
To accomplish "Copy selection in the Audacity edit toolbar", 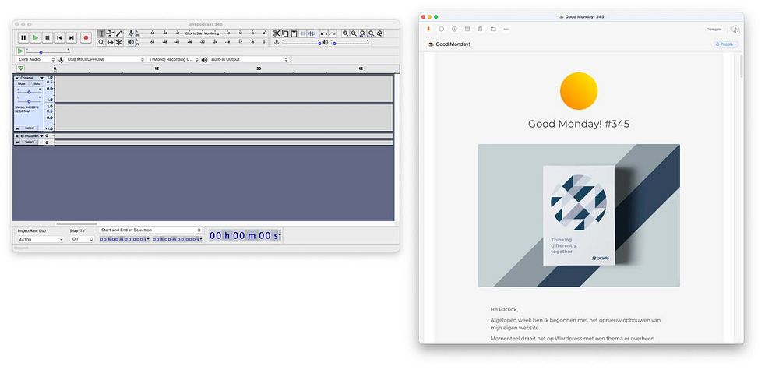I will click(x=285, y=33).
